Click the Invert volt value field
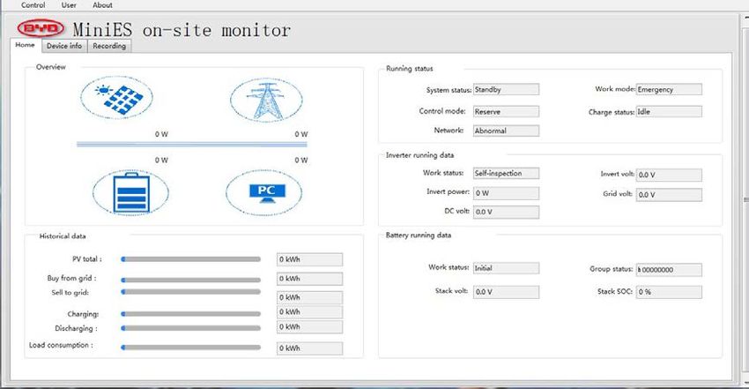The height and width of the screenshot is (389, 749). 669,175
